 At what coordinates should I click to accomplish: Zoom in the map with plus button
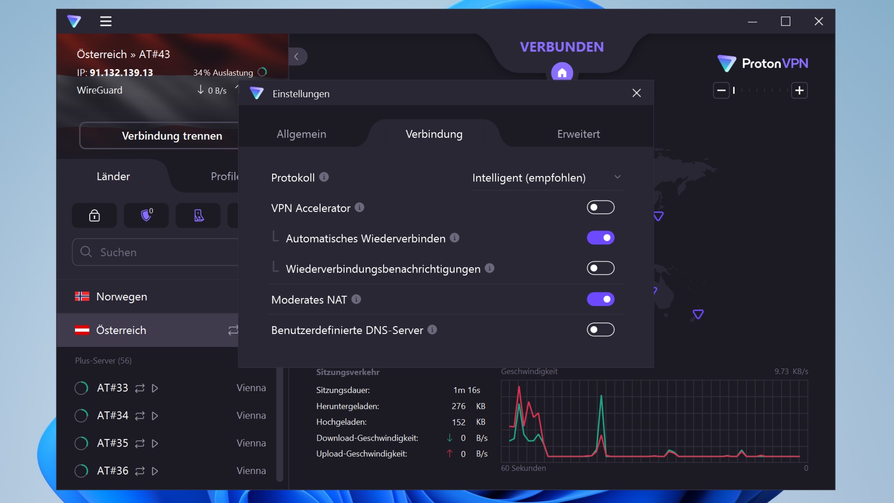[x=799, y=90]
